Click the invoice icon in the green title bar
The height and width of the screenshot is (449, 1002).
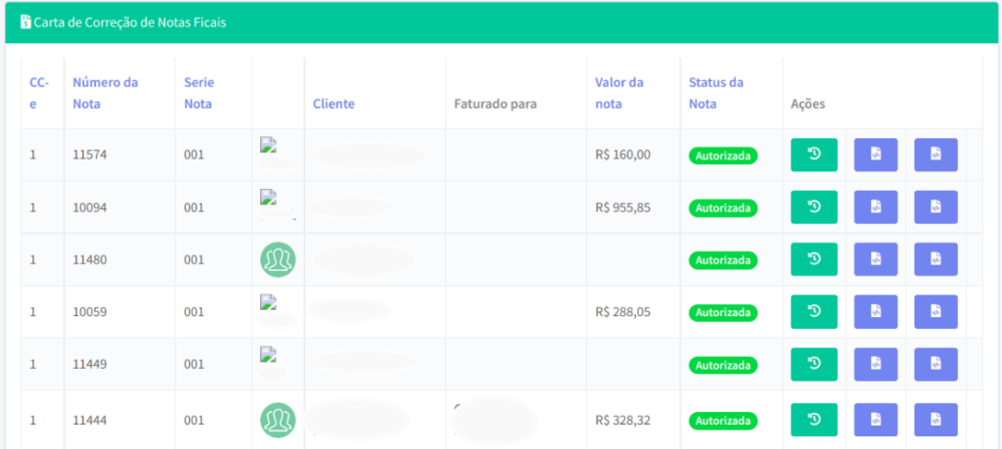(25, 22)
